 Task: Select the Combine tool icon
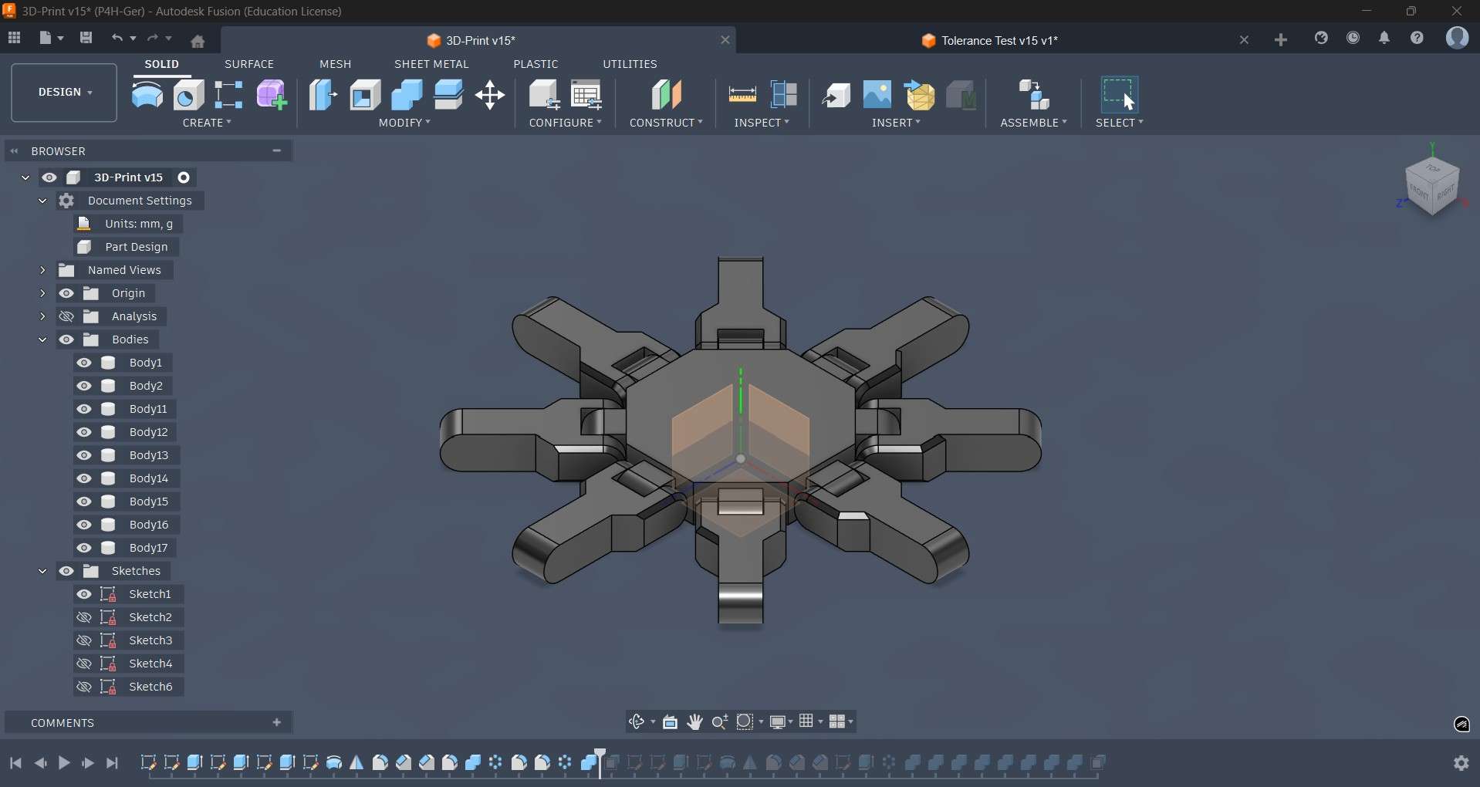pos(407,95)
